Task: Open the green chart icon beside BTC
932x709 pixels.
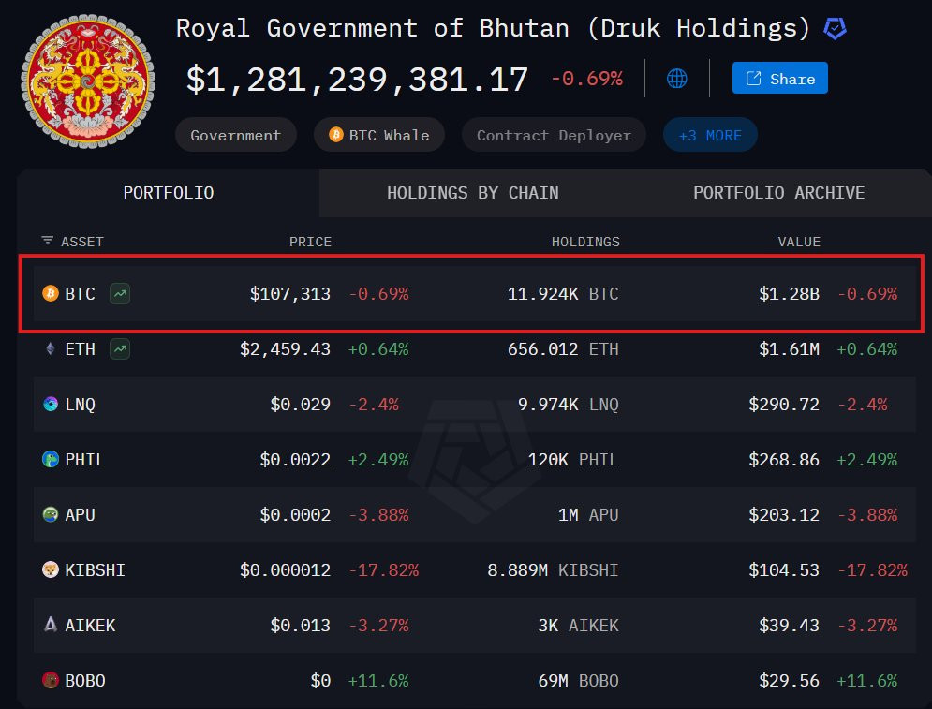Action: click(x=120, y=293)
